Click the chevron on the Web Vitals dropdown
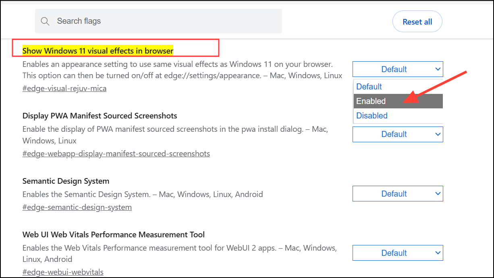The image size is (494, 278). tap(437, 253)
